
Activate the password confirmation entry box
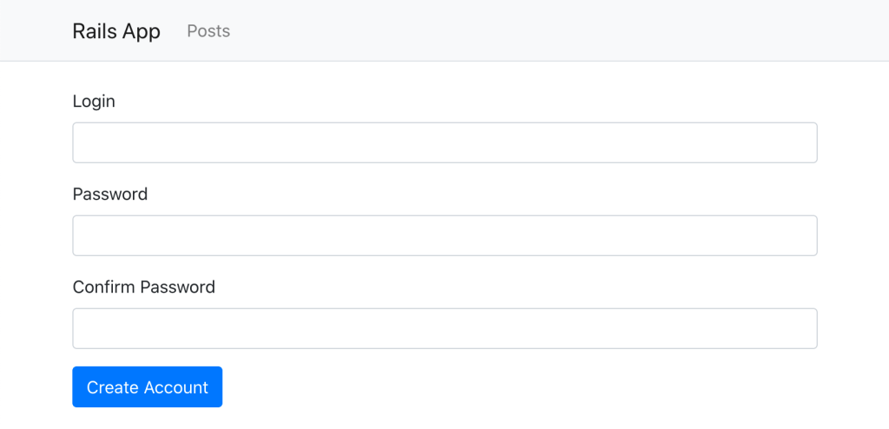444,328
